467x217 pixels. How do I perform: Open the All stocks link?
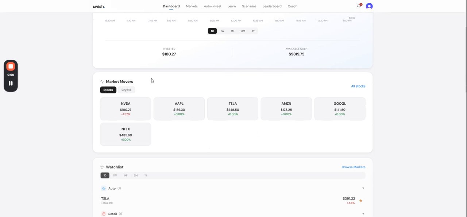pos(358,86)
